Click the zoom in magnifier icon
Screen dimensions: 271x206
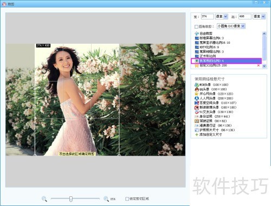coord(106,199)
